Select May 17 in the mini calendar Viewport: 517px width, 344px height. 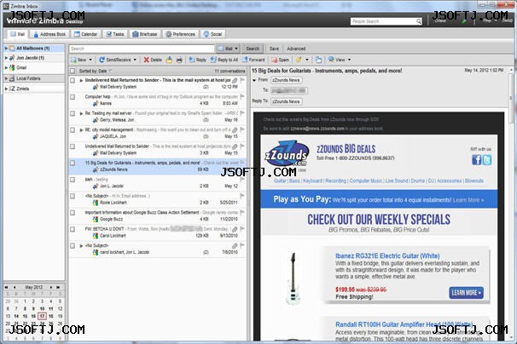click(x=42, y=316)
